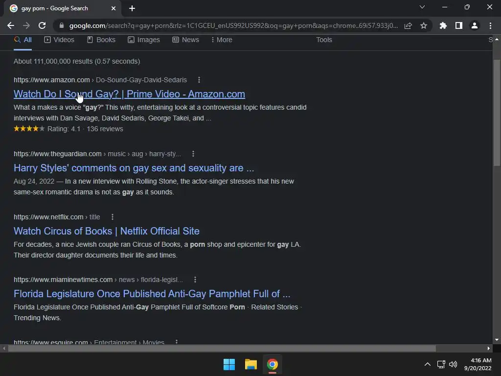Screen dimensions: 501x376
Task: Click the Chrome taskbar icon
Action: [273, 364]
